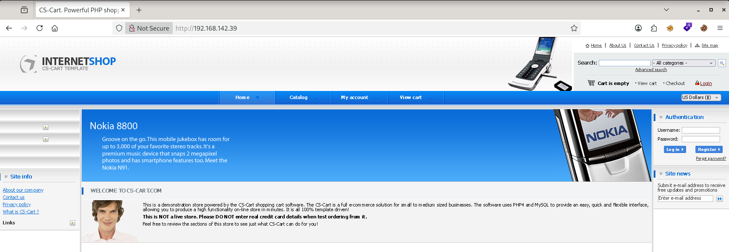Click the Enter e-mail address field

click(685, 198)
